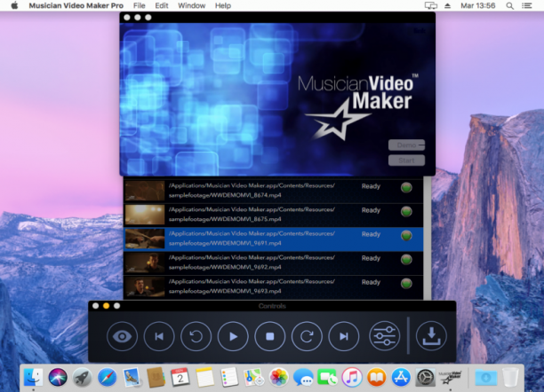
Task: Open Calendar from the Dock
Action: [x=180, y=377]
